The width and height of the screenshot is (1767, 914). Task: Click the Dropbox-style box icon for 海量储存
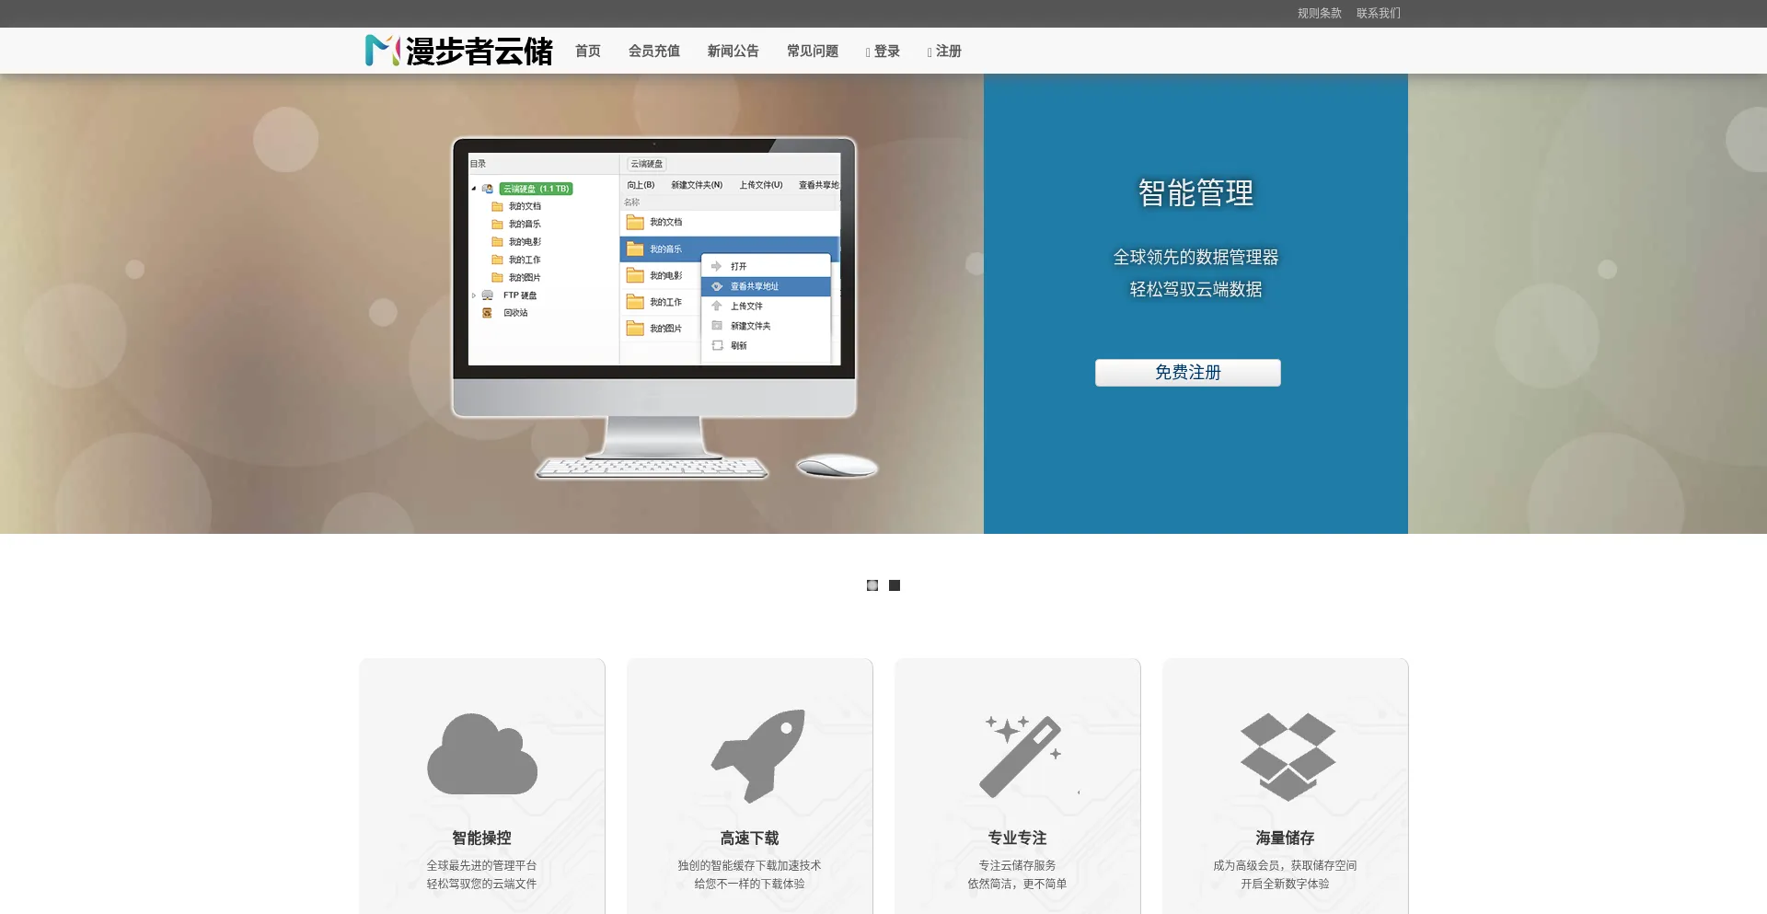coord(1288,757)
